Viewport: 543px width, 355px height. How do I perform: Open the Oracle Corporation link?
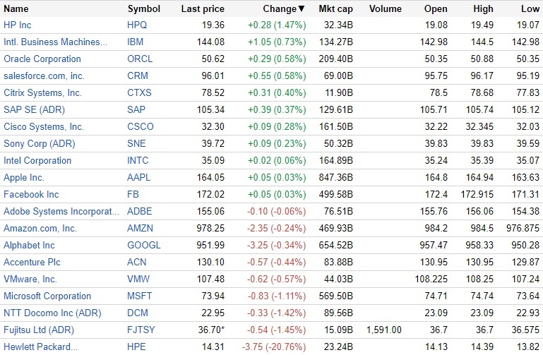coord(42,59)
